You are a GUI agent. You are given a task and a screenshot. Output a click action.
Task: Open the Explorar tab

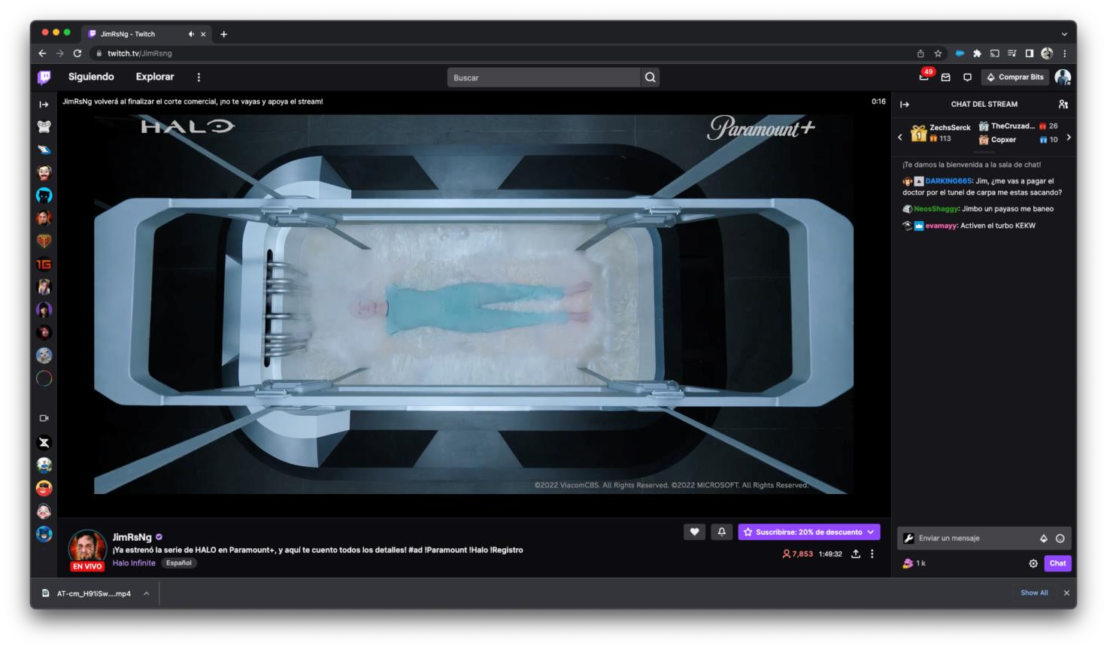tap(155, 77)
